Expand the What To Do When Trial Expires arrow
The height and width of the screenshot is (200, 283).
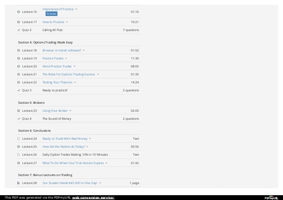click(106, 163)
